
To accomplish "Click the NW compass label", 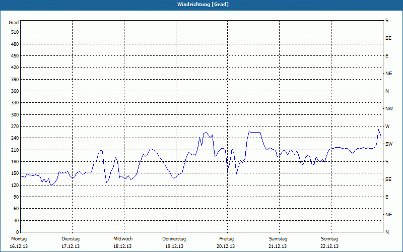I will tap(389, 109).
